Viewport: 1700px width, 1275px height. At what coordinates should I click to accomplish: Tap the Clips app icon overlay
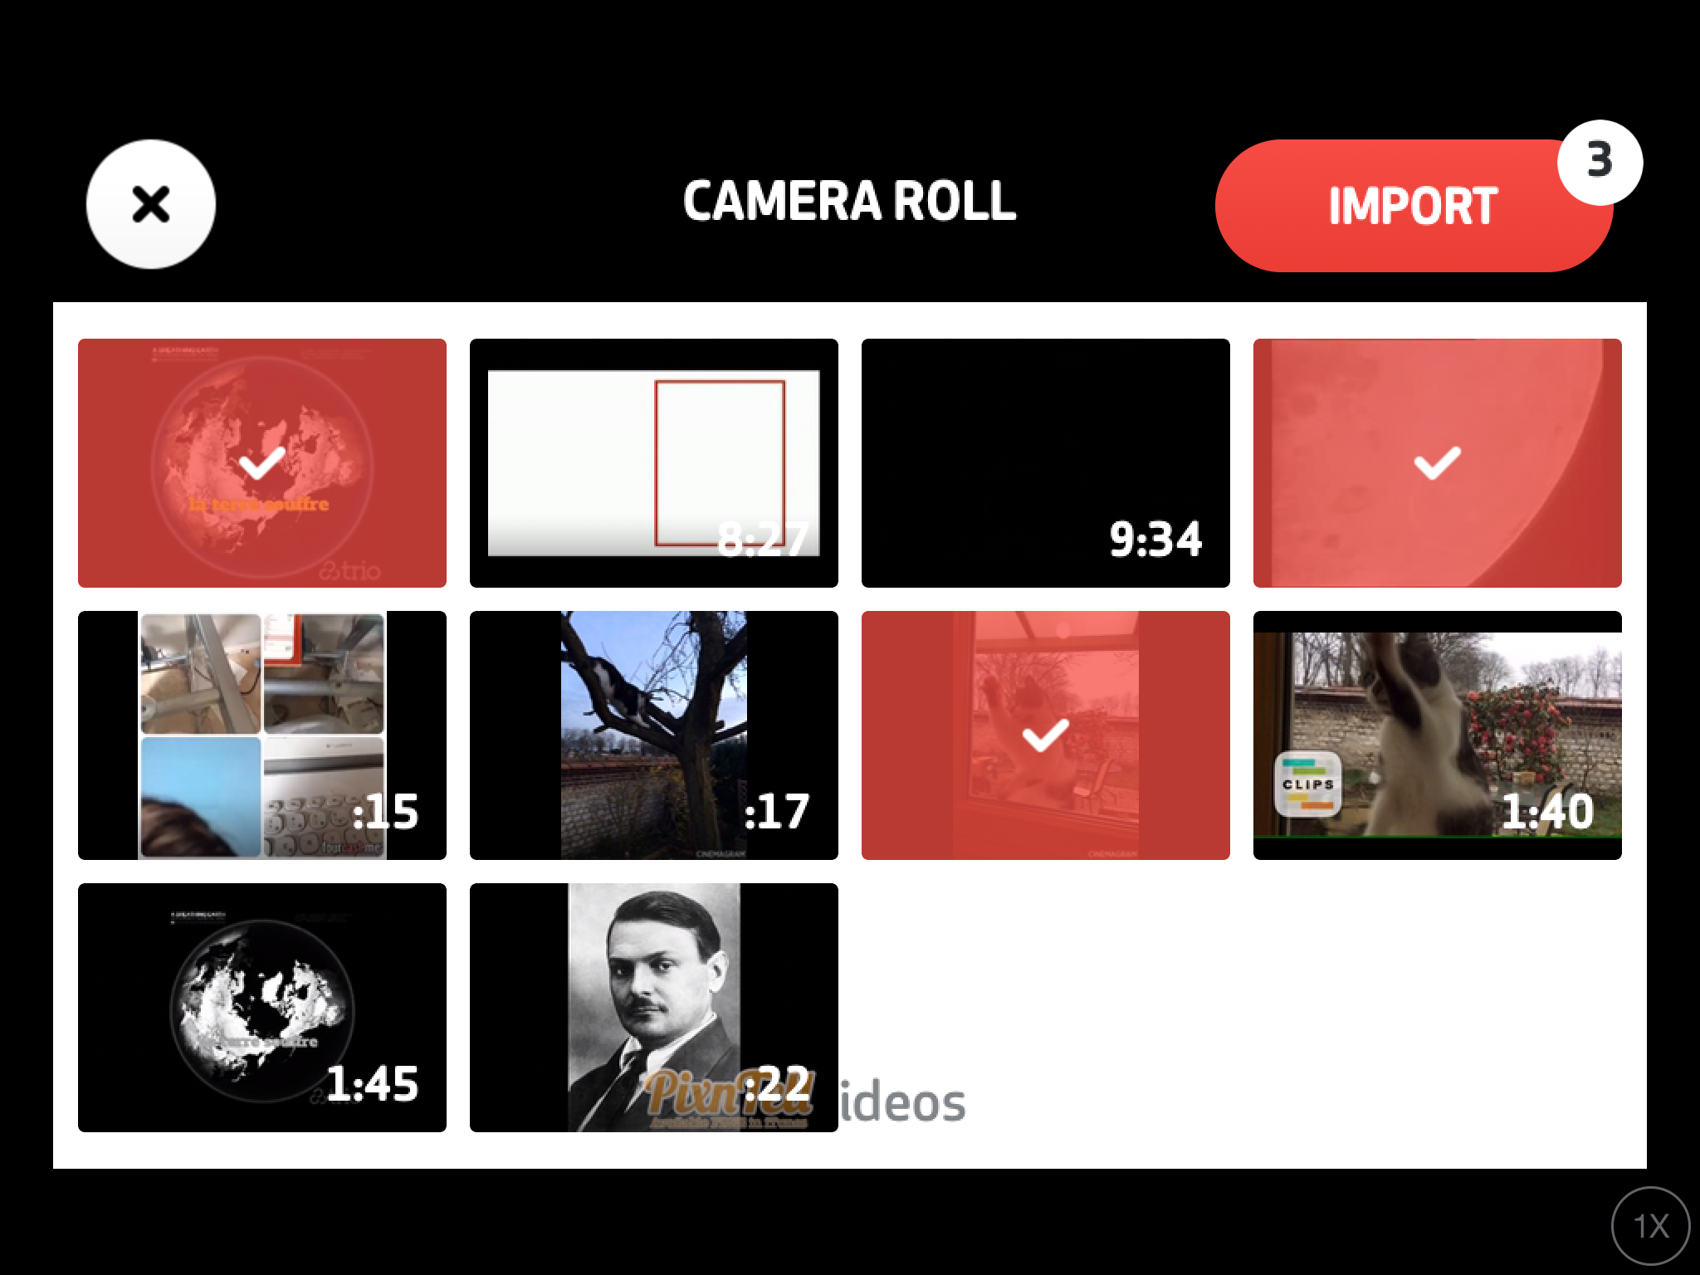(1307, 784)
